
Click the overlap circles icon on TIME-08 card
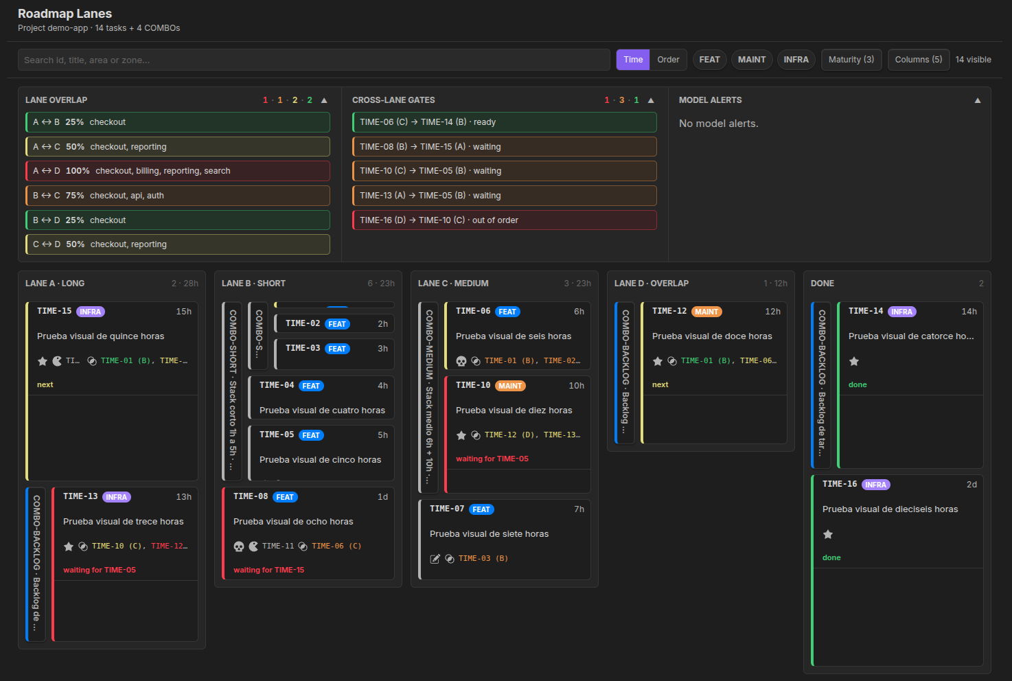[x=303, y=546]
